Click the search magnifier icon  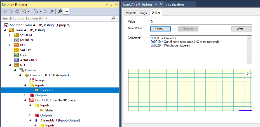[x=113, y=18]
